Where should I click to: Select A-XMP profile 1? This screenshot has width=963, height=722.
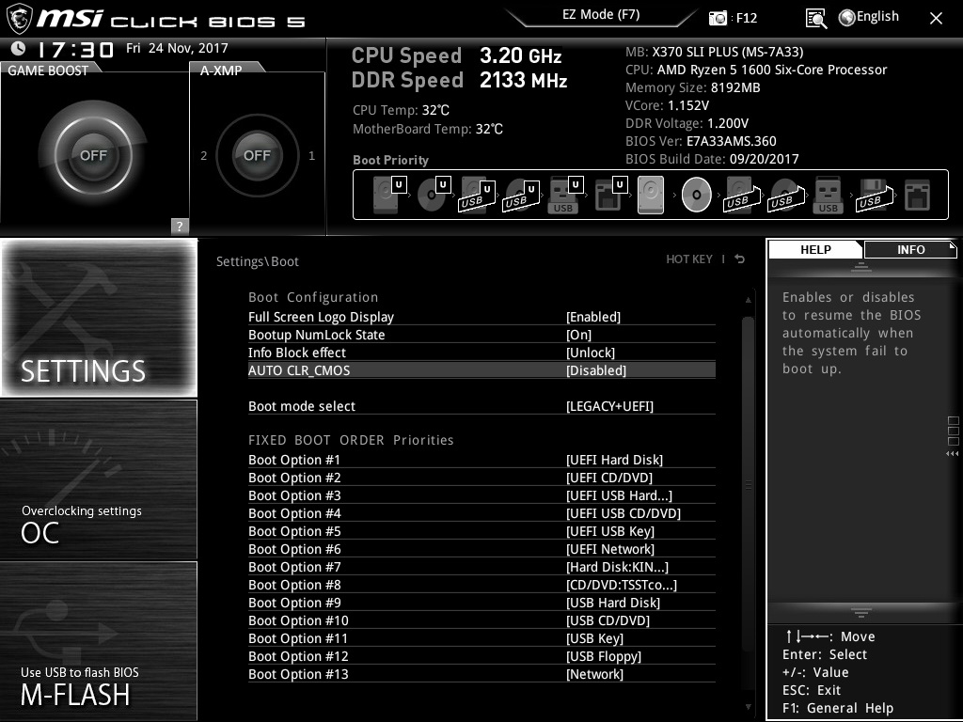tap(311, 155)
